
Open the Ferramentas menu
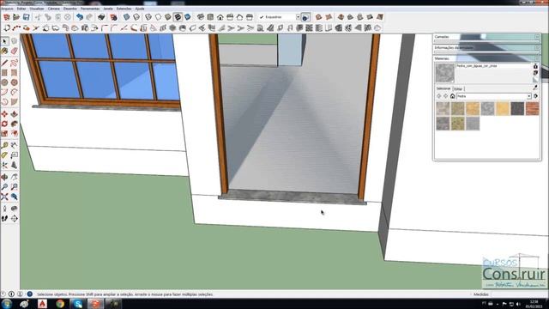90,9
